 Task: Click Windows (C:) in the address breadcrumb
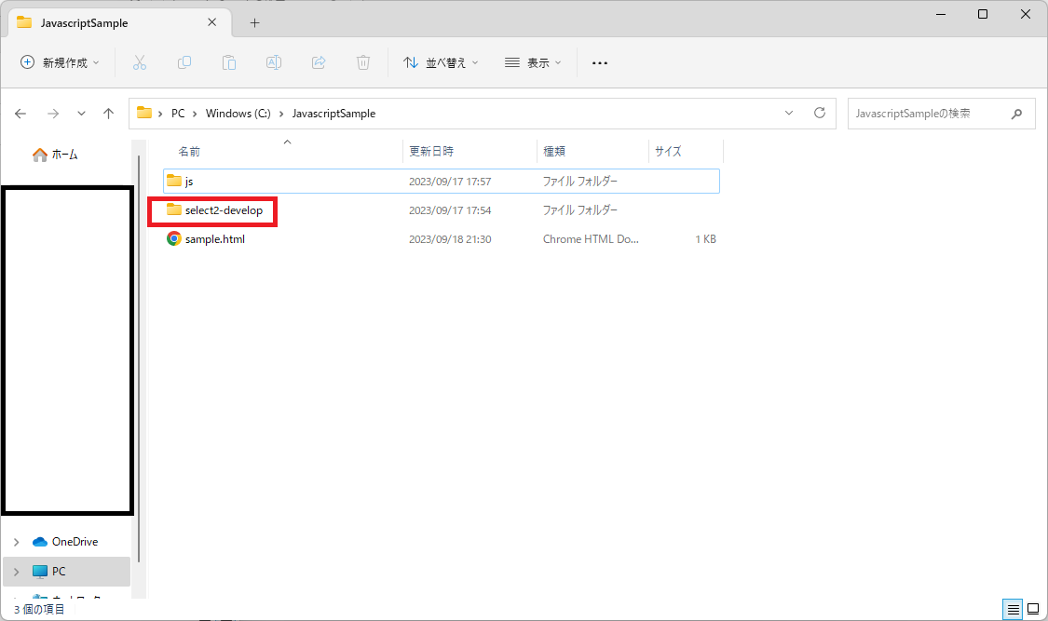pos(238,114)
